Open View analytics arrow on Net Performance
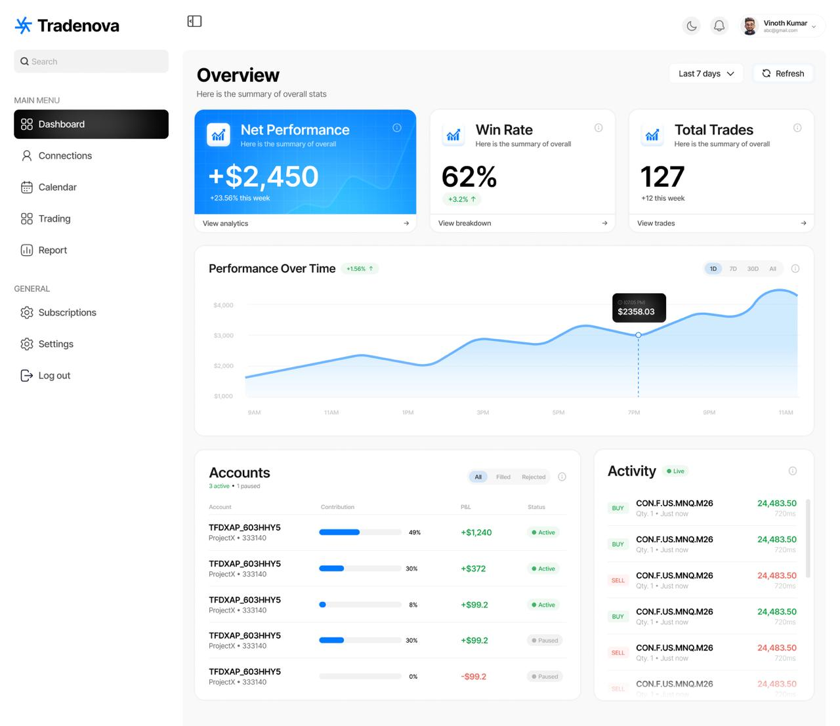The image size is (840, 726). click(x=406, y=224)
